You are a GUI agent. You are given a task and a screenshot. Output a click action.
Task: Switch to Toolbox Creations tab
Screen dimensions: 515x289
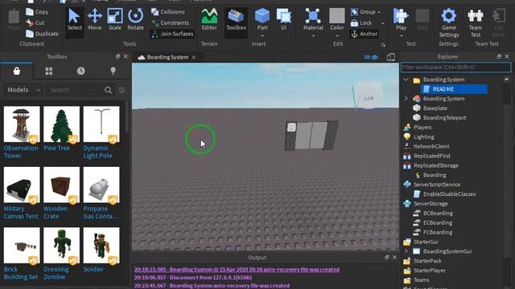[113, 71]
